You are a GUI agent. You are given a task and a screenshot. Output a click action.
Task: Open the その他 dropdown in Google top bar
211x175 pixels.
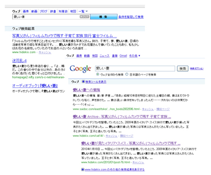click(135, 56)
